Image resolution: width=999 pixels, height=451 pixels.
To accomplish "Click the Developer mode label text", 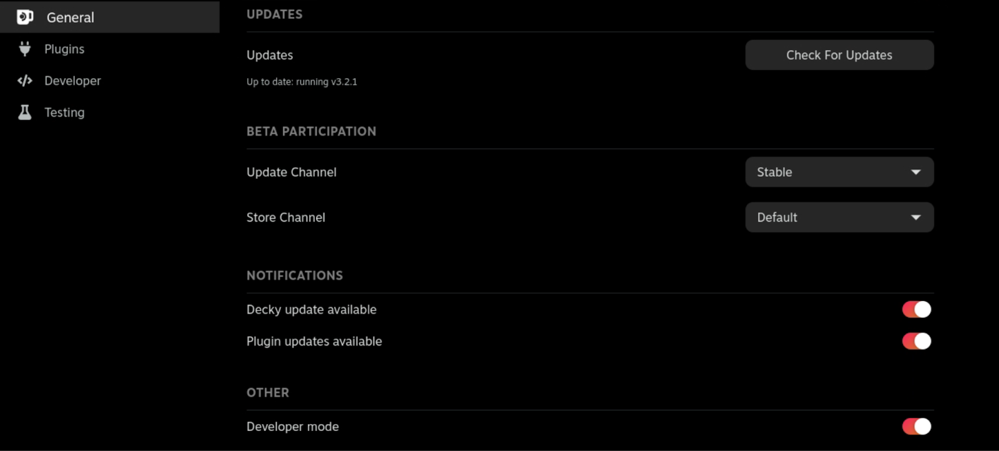I will (293, 427).
